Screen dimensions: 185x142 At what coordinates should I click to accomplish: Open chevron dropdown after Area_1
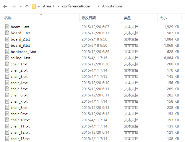tap(58, 6)
